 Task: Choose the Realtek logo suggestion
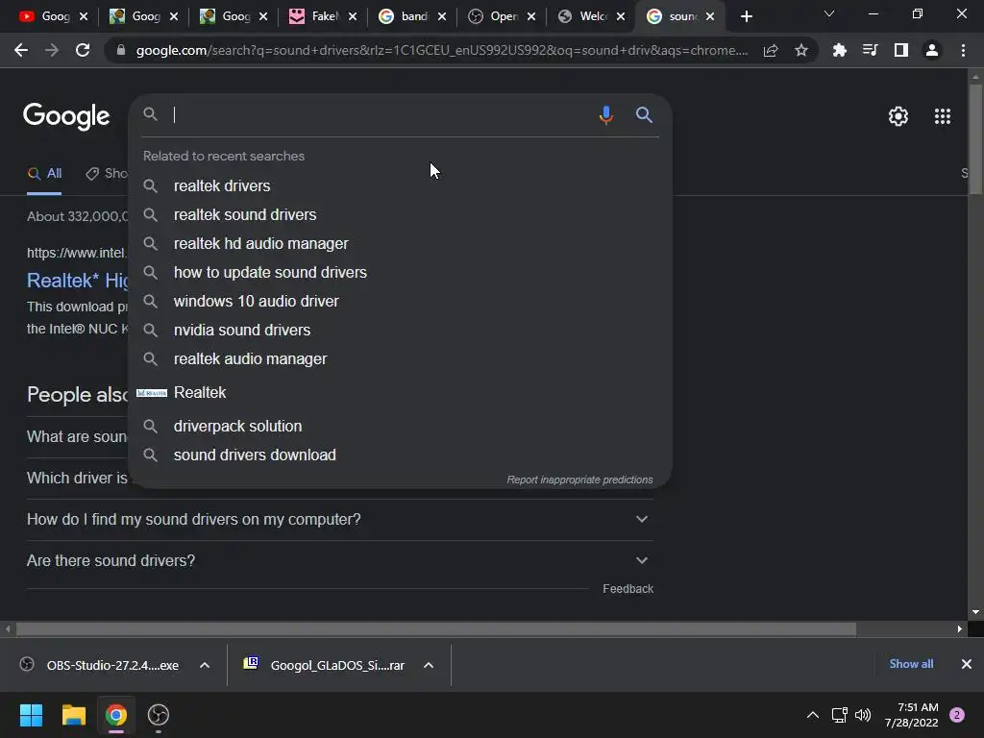click(400, 393)
